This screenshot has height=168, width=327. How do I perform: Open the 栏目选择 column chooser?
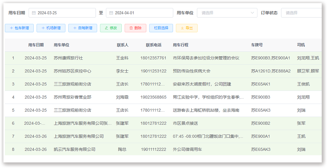(x=161, y=28)
